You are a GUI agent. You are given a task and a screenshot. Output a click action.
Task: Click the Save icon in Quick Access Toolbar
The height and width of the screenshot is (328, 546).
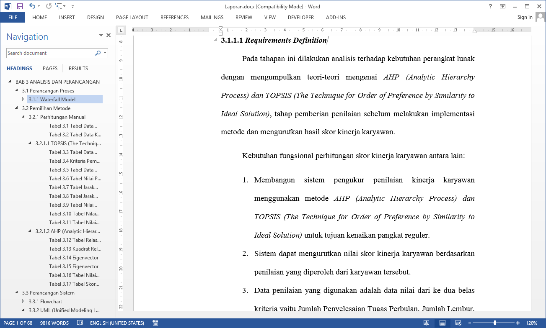click(20, 6)
